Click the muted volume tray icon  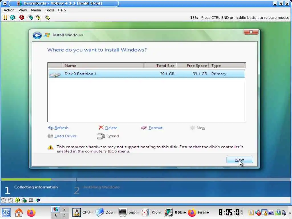point(258,212)
